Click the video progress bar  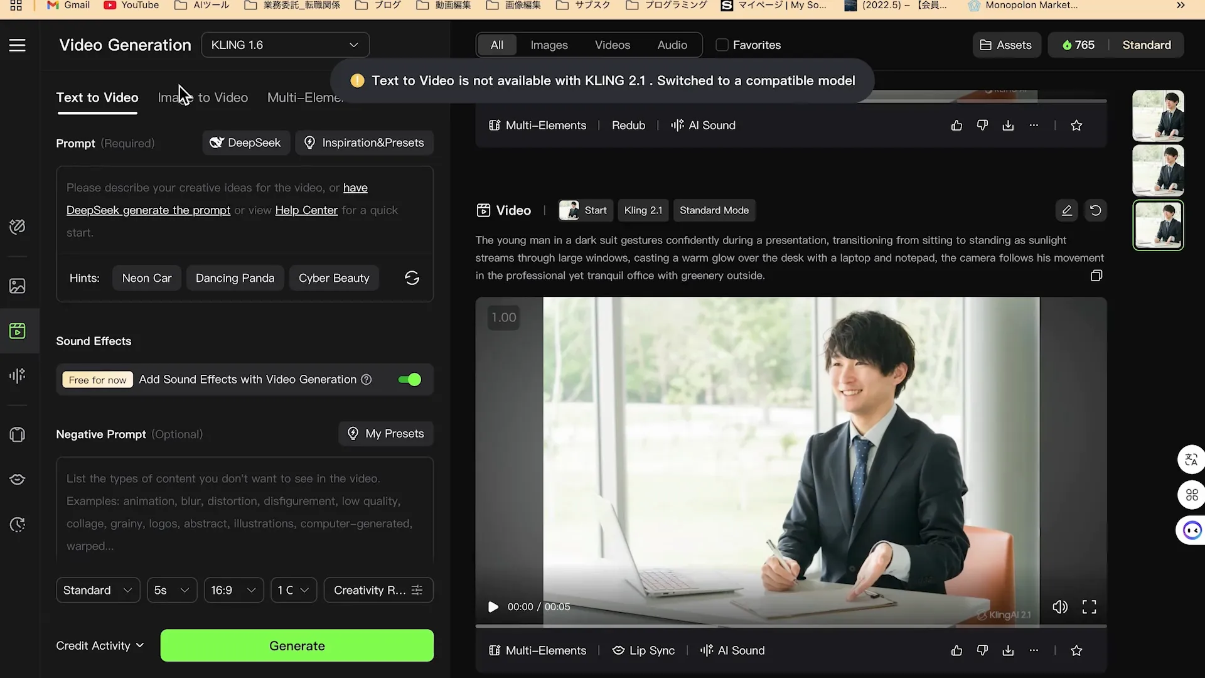pos(791,626)
